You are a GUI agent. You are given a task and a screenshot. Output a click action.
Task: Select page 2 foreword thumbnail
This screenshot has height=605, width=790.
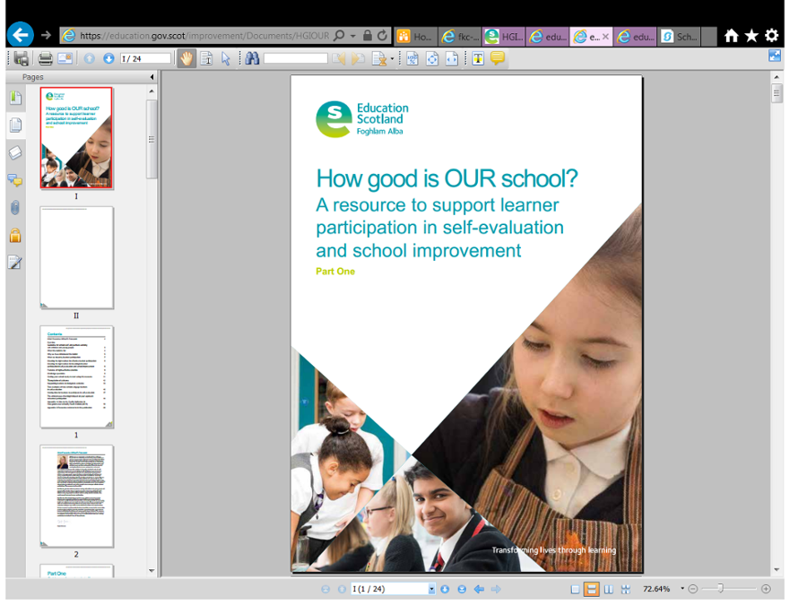[76, 497]
